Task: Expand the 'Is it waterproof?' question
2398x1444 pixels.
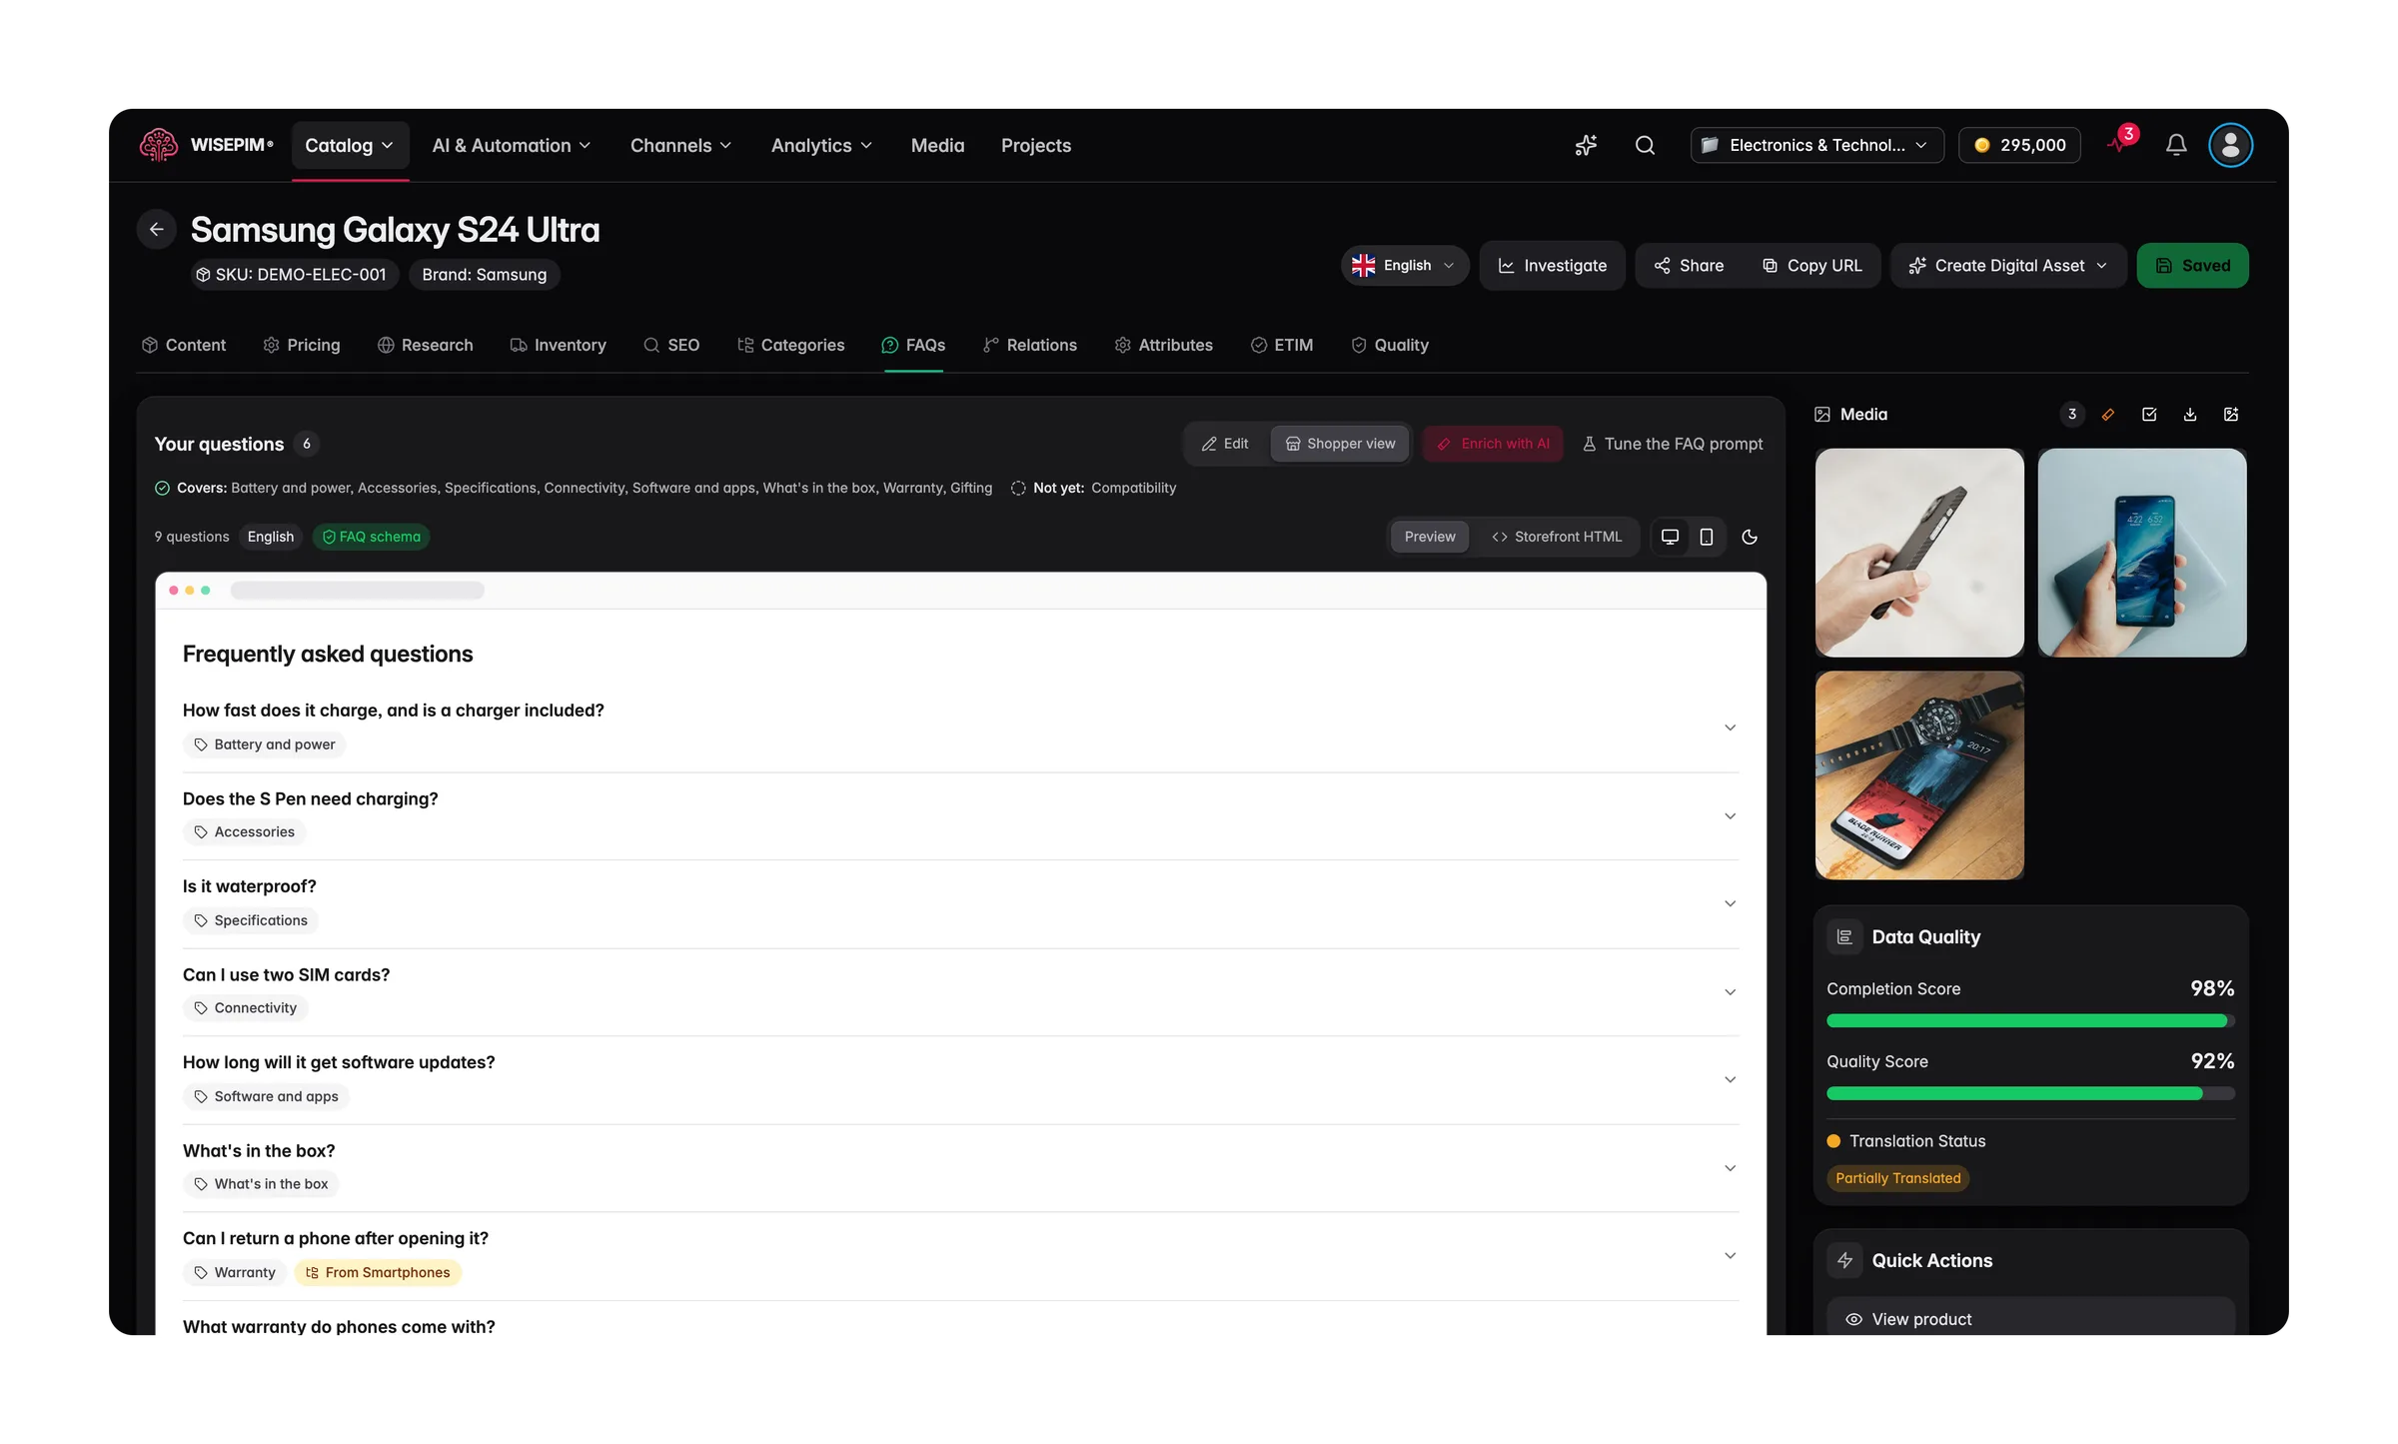Action: pos(960,904)
